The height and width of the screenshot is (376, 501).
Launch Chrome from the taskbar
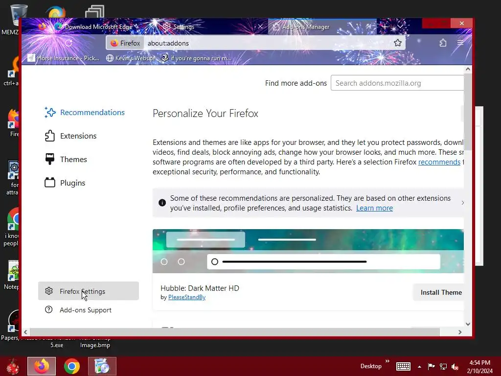coord(72,366)
